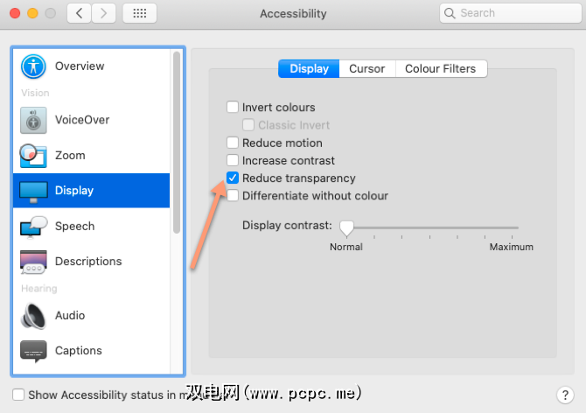
Task: Select the Descriptions icon
Action: click(x=33, y=262)
